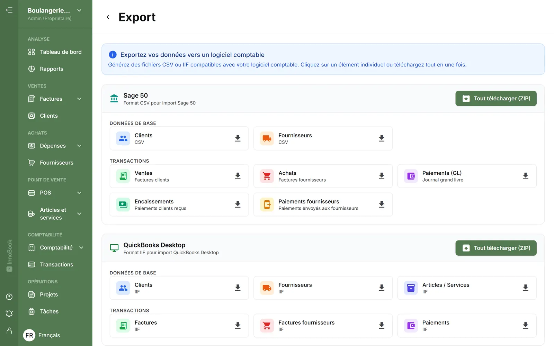554x346 pixels.
Task: Download Sage 50 Clients CSV
Action: pos(238,138)
